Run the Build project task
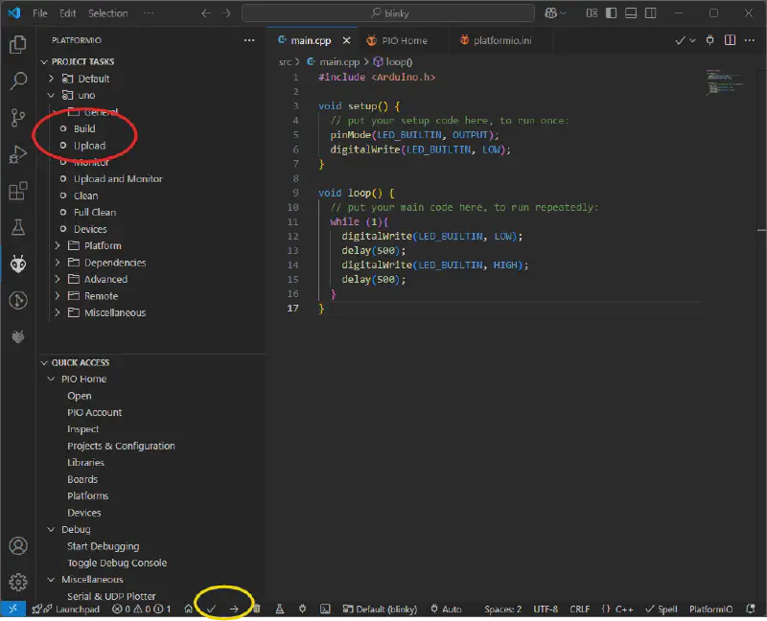The width and height of the screenshot is (767, 621). pos(84,128)
